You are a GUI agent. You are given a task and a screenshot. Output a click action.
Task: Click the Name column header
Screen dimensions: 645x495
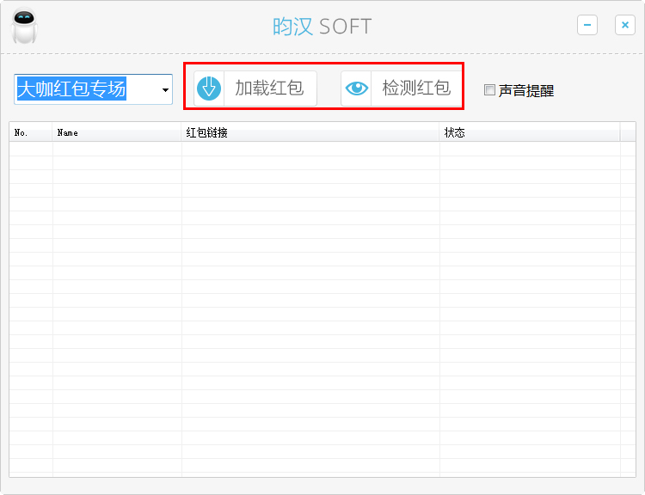[117, 132]
